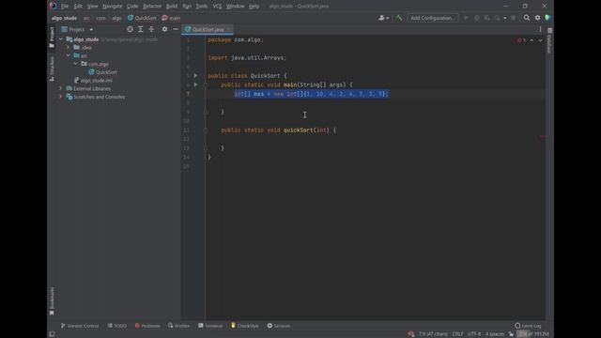Click the error count indicator in editor
Image resolution: width=601 pixels, height=338 pixels.
pyautogui.click(x=521, y=40)
